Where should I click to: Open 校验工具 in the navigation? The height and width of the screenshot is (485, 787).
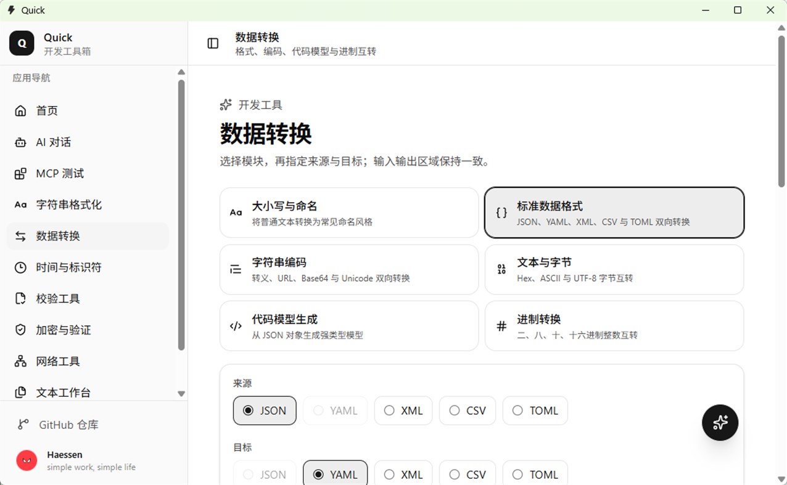(x=88, y=299)
